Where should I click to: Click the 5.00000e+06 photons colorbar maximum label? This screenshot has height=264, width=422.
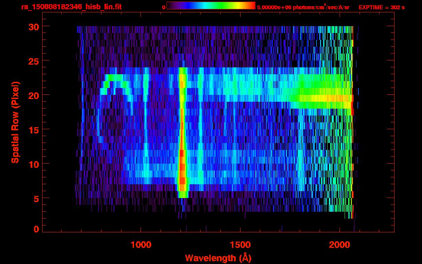click(x=303, y=7)
